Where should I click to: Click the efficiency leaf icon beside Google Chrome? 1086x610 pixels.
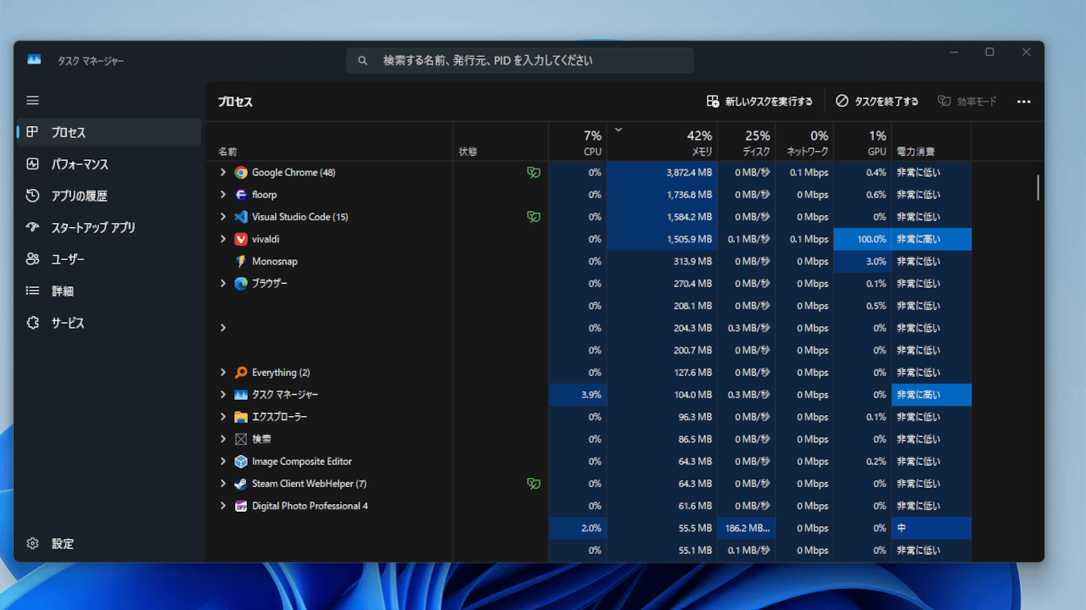534,172
